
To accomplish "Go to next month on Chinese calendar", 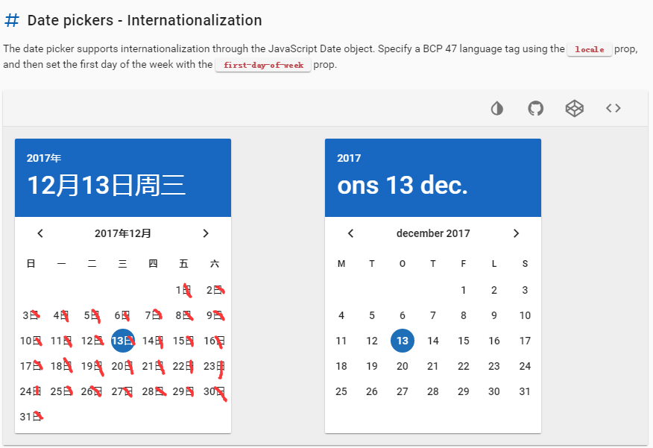I will coord(206,233).
